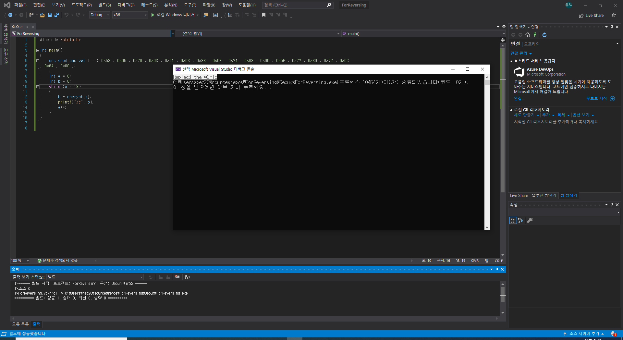
Task: Click the feedback person icon
Action: 614,15
